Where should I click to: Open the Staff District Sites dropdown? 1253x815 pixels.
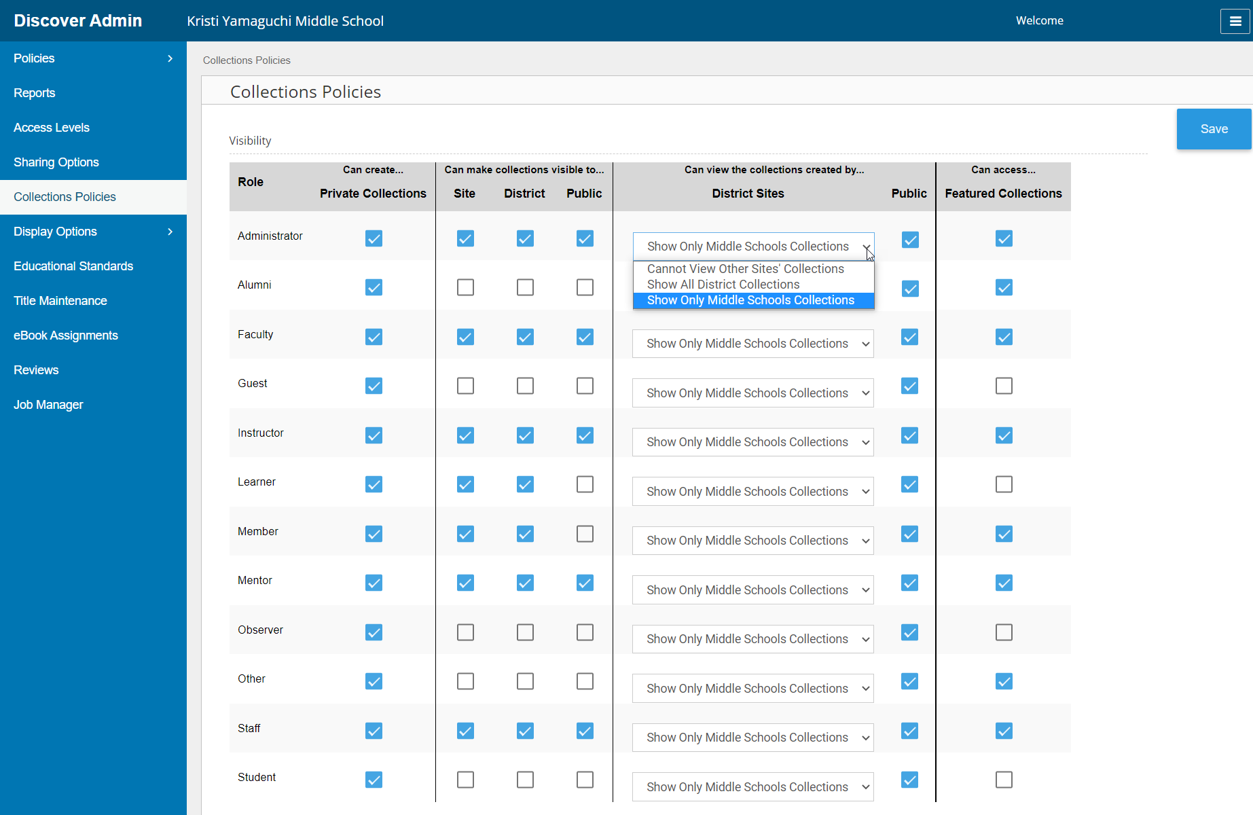pos(752,737)
